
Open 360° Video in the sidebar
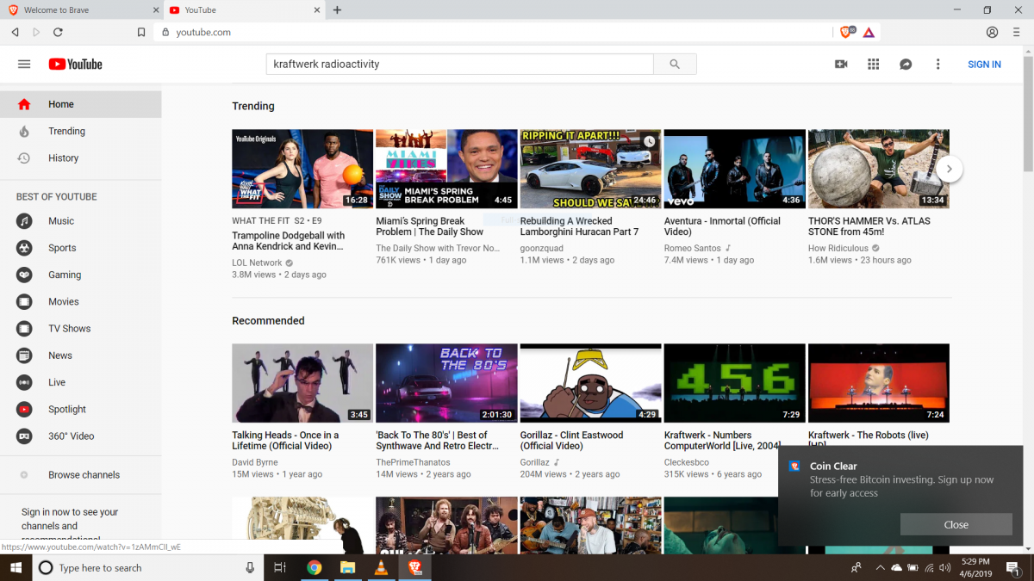tap(80, 436)
